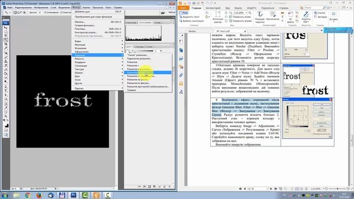Switch to the Комментарий ribbon tab in Foxit
The width and height of the screenshot is (354, 199).
pyautogui.click(x=213, y=8)
